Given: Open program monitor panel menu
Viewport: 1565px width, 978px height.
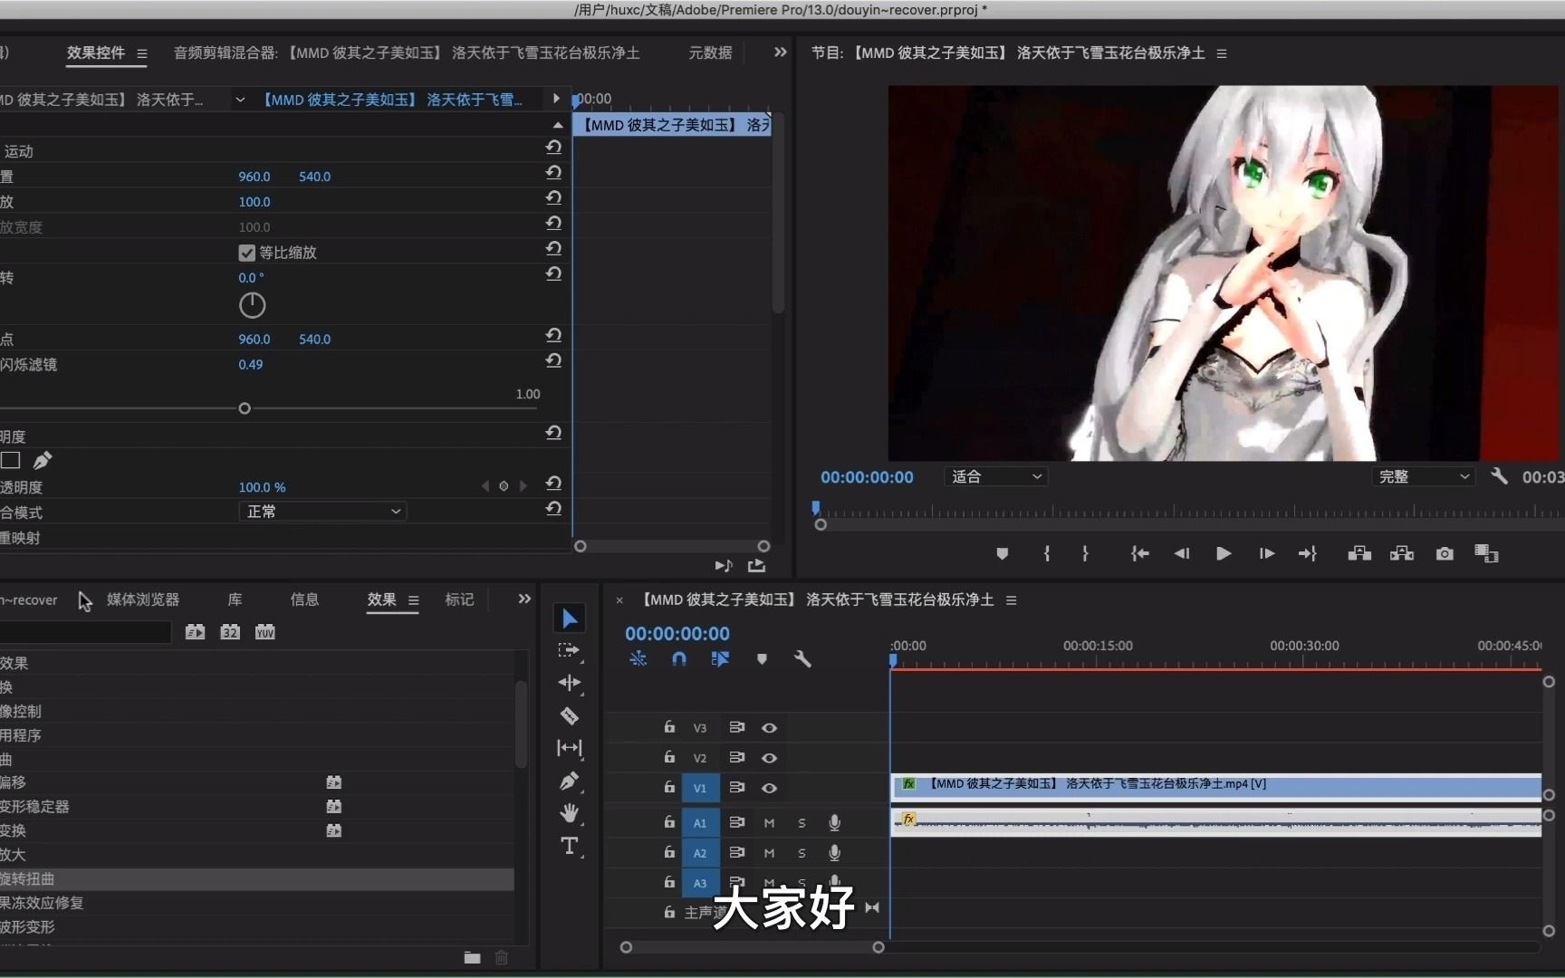Looking at the screenshot, I should pos(1222,53).
